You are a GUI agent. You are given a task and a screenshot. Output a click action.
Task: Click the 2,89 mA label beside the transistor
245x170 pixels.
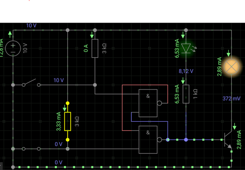tap(239, 140)
